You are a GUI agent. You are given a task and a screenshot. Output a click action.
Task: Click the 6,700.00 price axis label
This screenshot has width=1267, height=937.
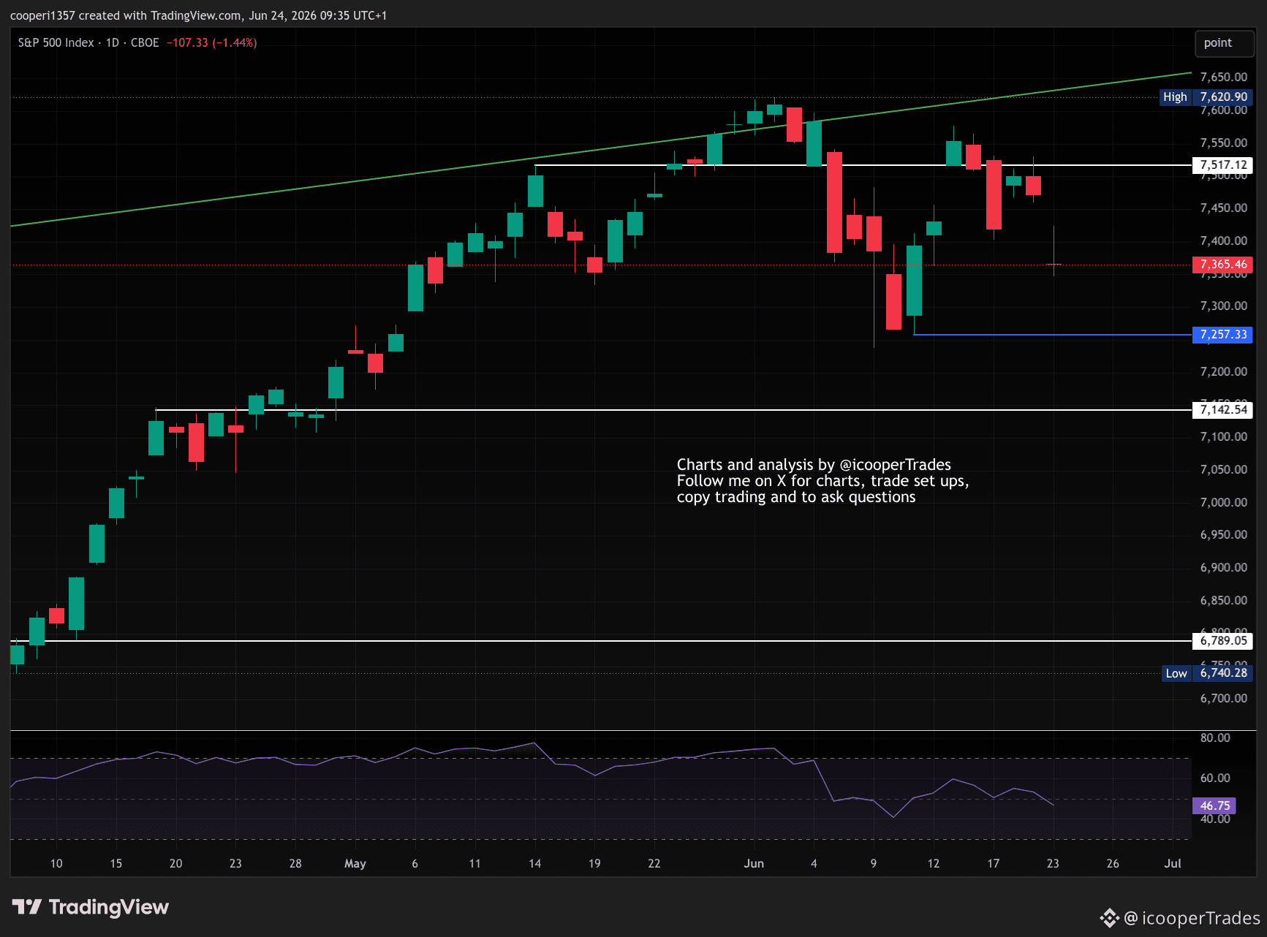1224,698
